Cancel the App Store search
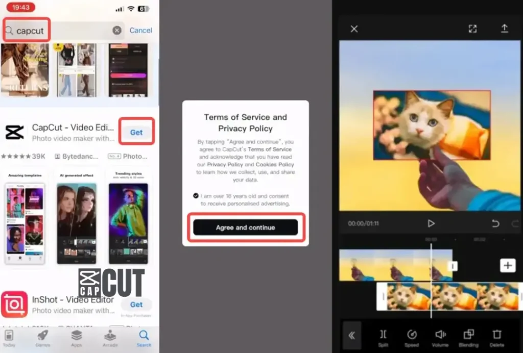The height and width of the screenshot is (353, 523). [140, 30]
